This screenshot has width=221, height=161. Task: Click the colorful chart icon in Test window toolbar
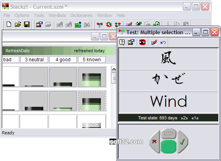tap(131, 42)
